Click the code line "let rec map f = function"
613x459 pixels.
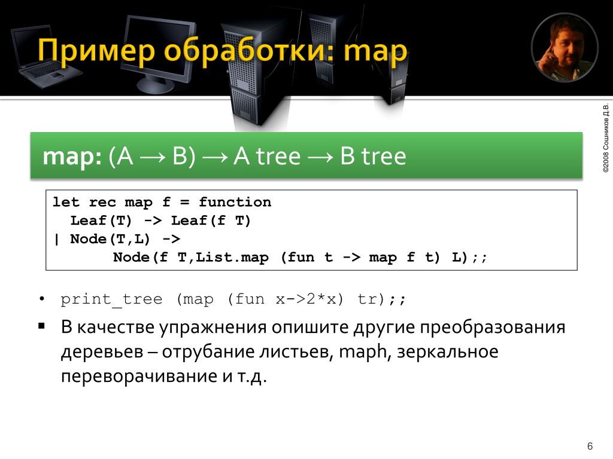(162, 202)
